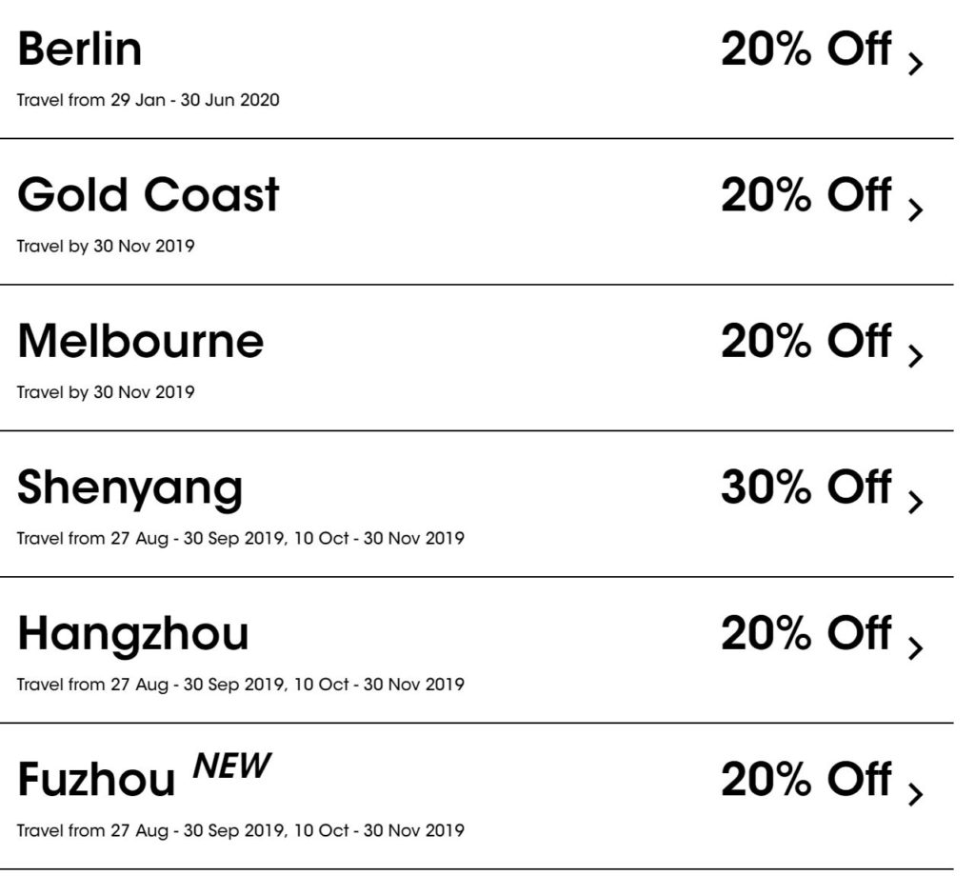Viewport: 975px width, 895px height.
Task: Expand the Melbourne deal chevron
Action: point(915,357)
